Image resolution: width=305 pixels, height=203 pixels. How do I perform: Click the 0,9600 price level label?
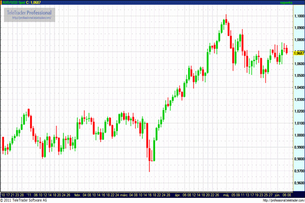[x=299, y=183]
